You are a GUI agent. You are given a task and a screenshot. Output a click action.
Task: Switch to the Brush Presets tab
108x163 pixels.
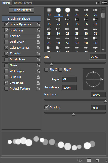tap(23, 3)
